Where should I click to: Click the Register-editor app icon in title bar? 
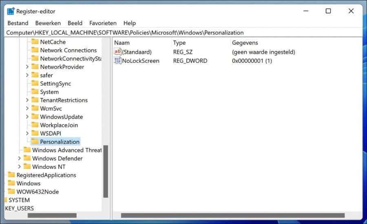[x=11, y=11]
